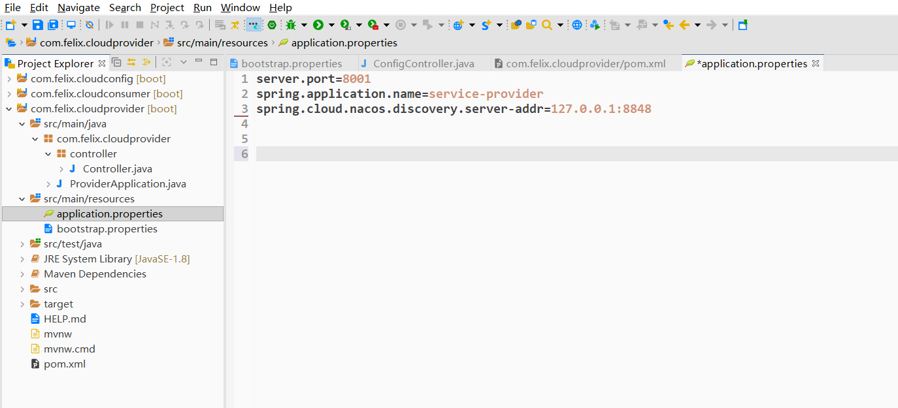898x408 pixels.
Task: Click the Skip All Breakpoints icon
Action: 90,25
